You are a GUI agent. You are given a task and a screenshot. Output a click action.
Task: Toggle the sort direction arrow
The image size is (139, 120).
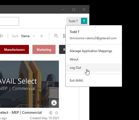tap(42, 36)
